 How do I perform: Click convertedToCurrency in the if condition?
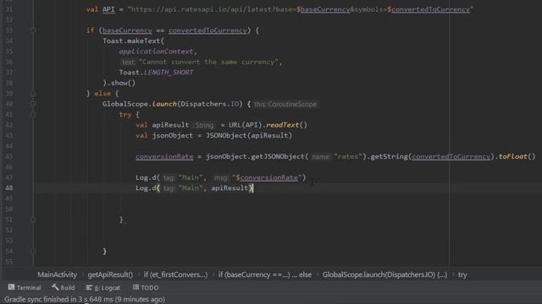(x=207, y=30)
